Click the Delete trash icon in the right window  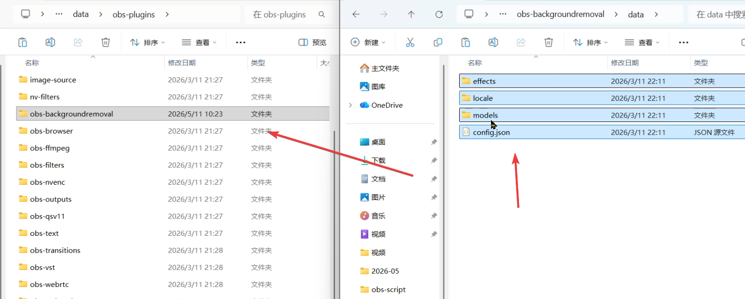click(x=548, y=42)
